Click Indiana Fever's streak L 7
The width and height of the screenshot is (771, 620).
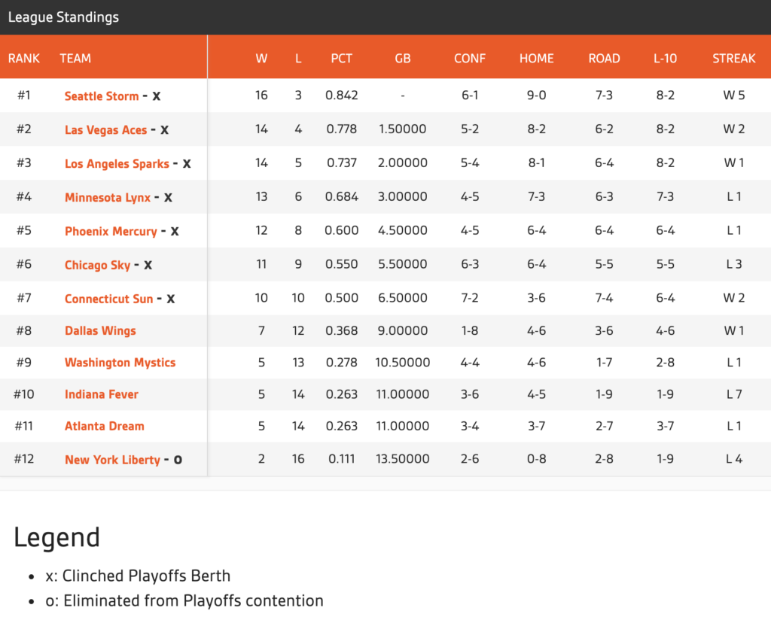[x=733, y=394]
